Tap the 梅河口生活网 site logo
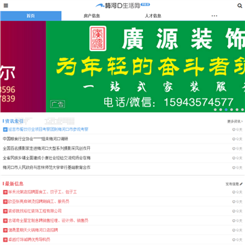 (x=122, y=5)
